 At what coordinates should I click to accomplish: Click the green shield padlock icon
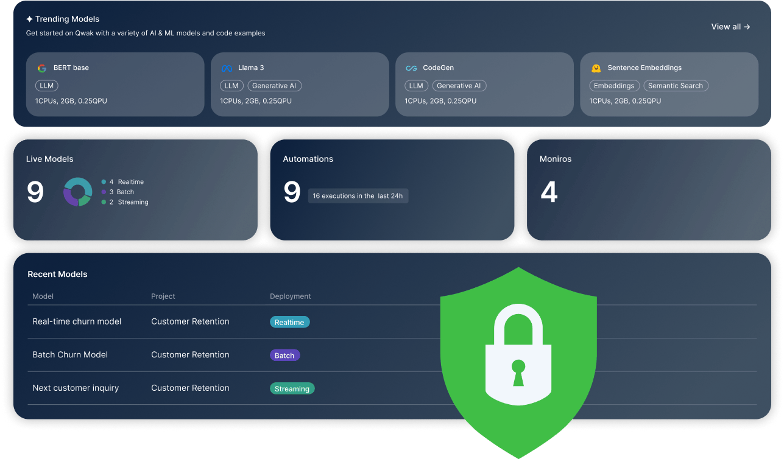pos(518,362)
